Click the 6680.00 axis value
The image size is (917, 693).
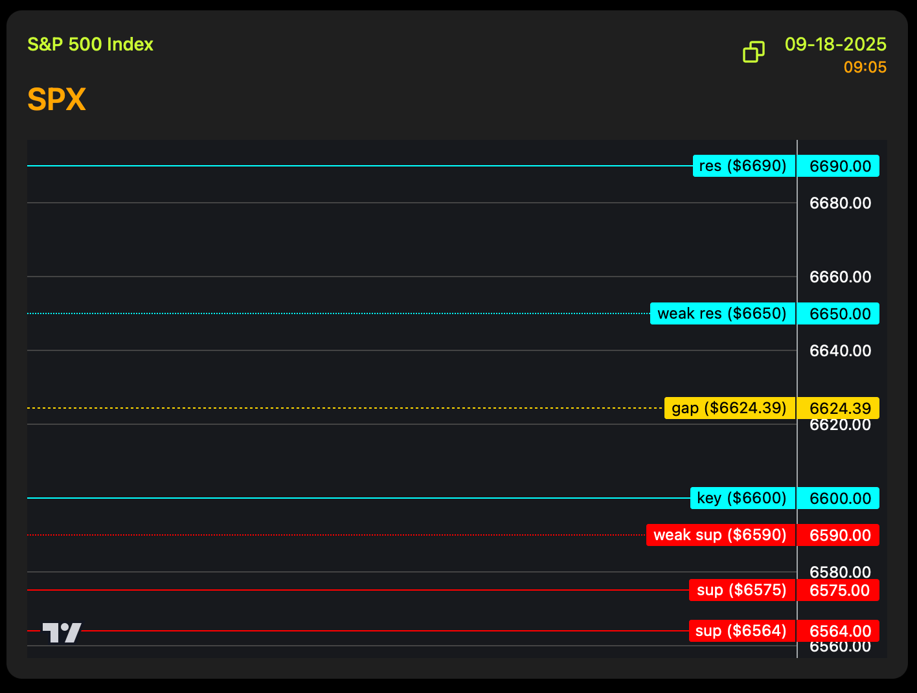click(841, 203)
